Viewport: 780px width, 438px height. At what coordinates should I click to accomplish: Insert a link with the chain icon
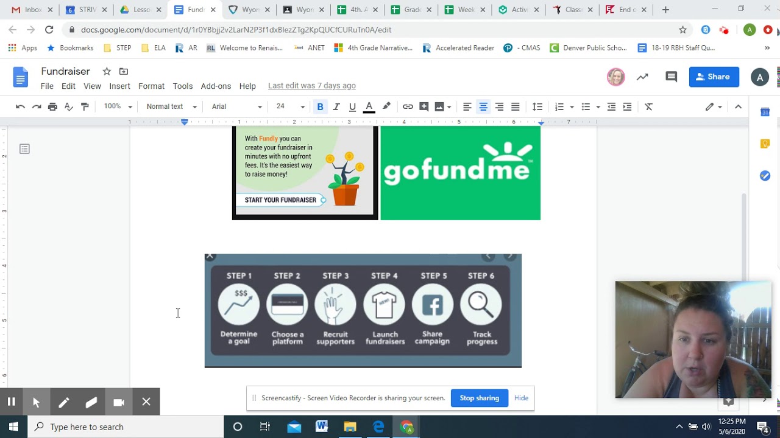(x=408, y=106)
